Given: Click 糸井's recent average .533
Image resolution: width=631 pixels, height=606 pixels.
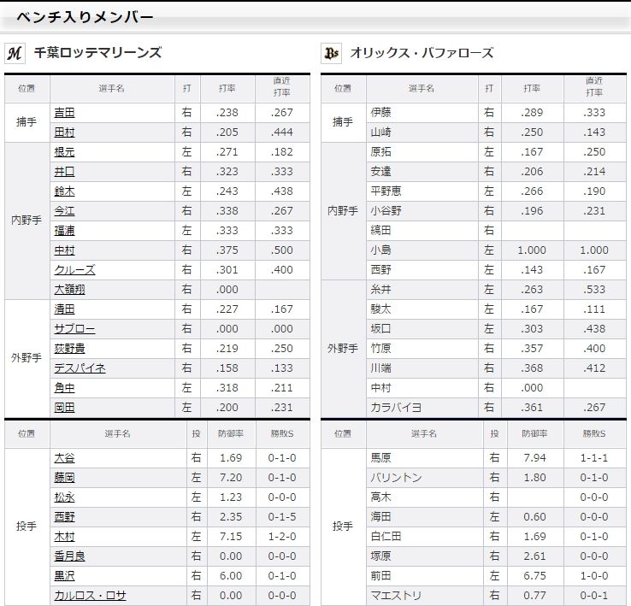Looking at the screenshot, I should tap(594, 290).
